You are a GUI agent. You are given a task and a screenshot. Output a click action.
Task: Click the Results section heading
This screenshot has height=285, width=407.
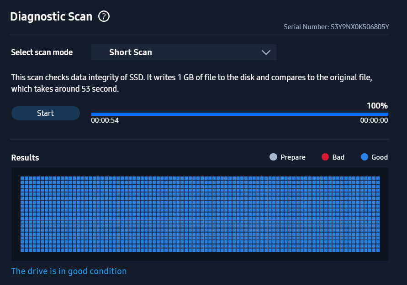(25, 157)
